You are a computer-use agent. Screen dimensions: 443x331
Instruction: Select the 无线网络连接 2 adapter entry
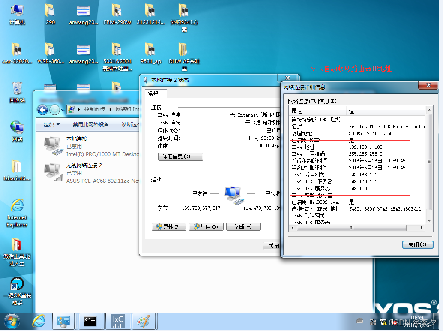tap(84, 165)
